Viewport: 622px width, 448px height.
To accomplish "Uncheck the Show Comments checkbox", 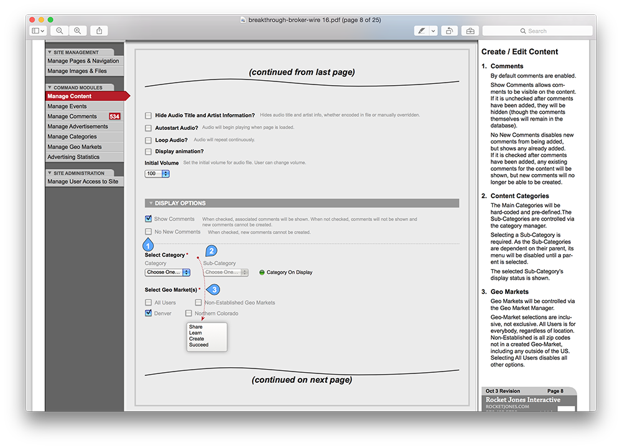I will coord(148,219).
